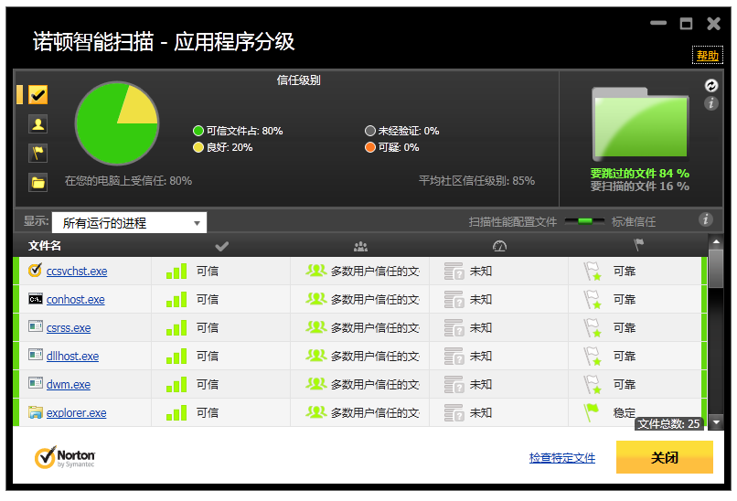Open explorer.exe file link

pyautogui.click(x=76, y=412)
